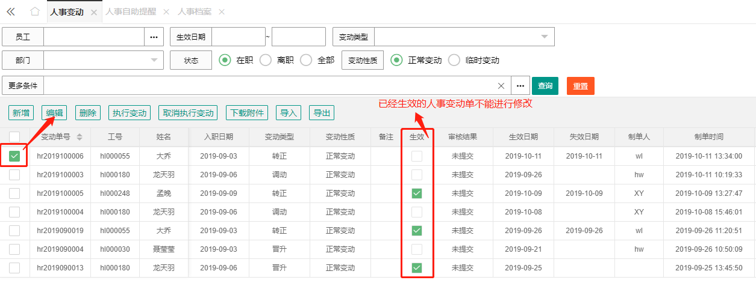Close the 人事档案 tab

point(222,12)
